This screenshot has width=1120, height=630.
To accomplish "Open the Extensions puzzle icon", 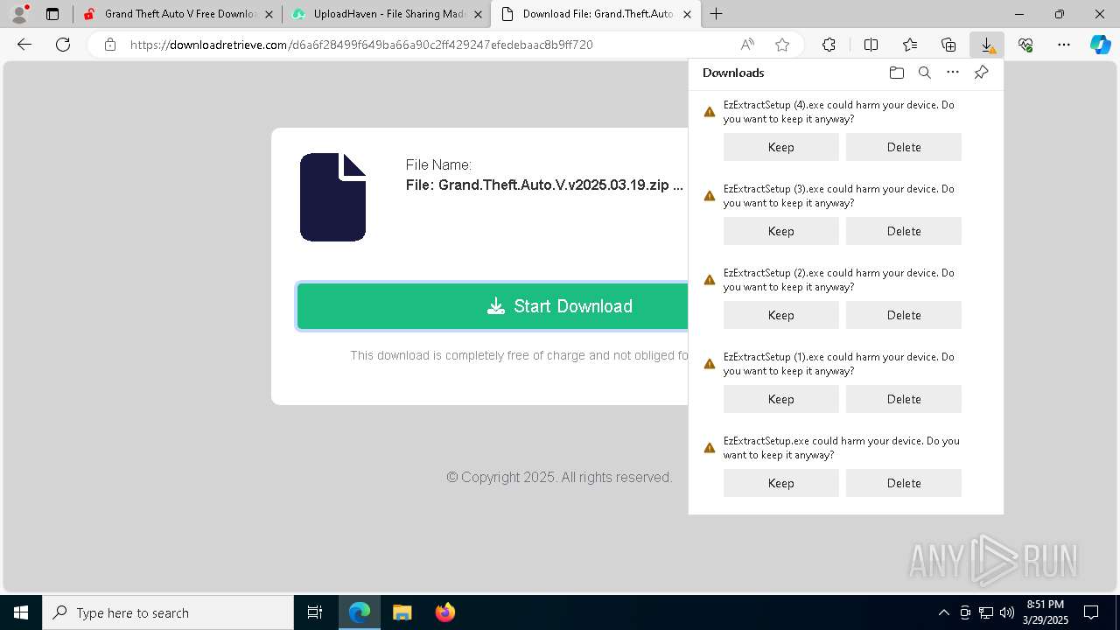I will pyautogui.click(x=829, y=45).
